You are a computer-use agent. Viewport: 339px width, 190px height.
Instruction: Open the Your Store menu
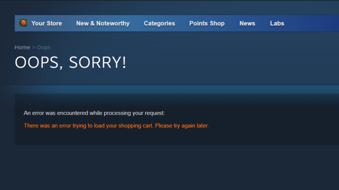47,23
